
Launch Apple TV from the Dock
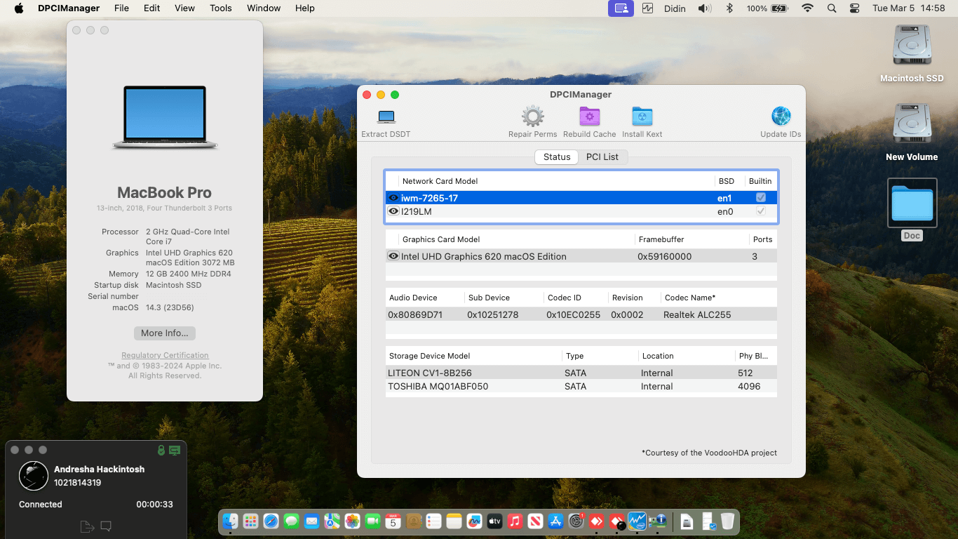pos(494,521)
